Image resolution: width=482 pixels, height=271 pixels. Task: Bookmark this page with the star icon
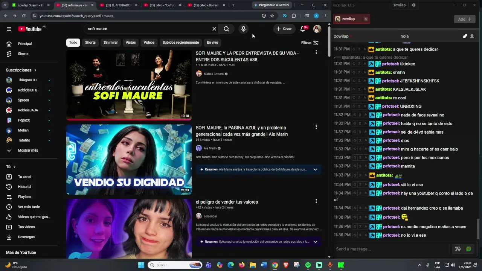point(272,16)
